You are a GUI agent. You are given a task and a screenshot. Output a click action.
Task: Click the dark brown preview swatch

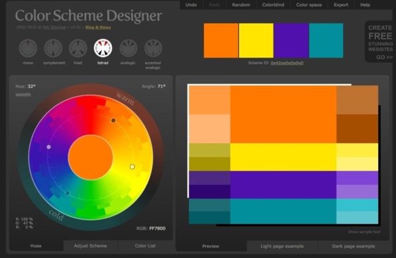357,129
